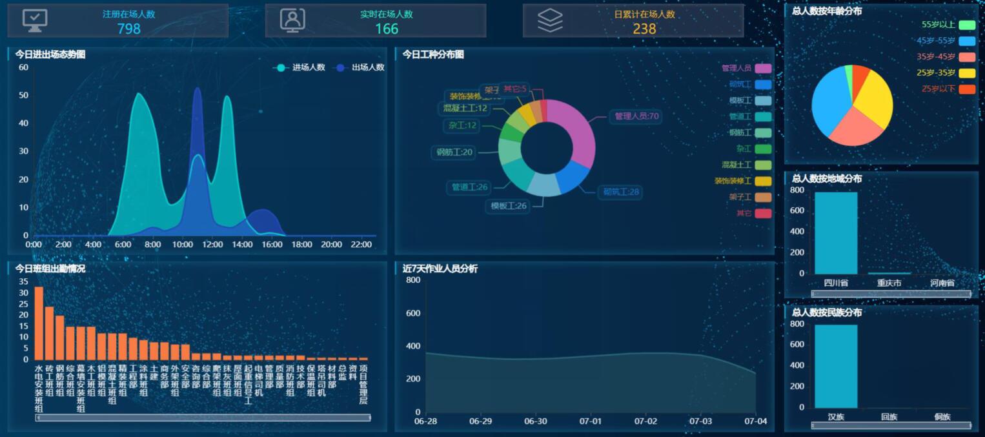Toggle 混凝土工 in the work-type legend
This screenshot has width=985, height=437.
[746, 165]
